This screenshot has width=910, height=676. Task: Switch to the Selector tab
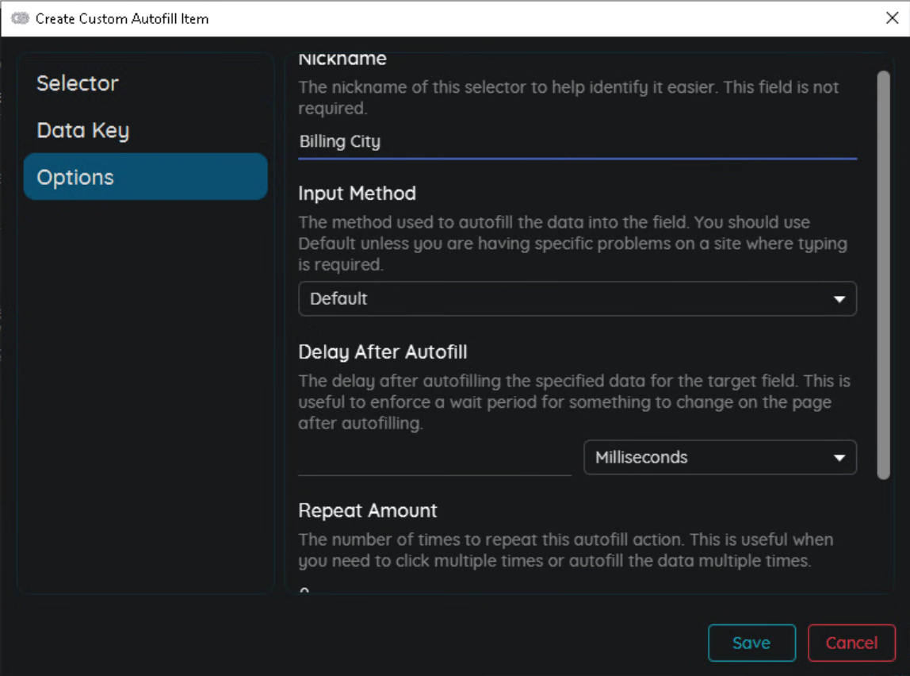pyautogui.click(x=78, y=83)
